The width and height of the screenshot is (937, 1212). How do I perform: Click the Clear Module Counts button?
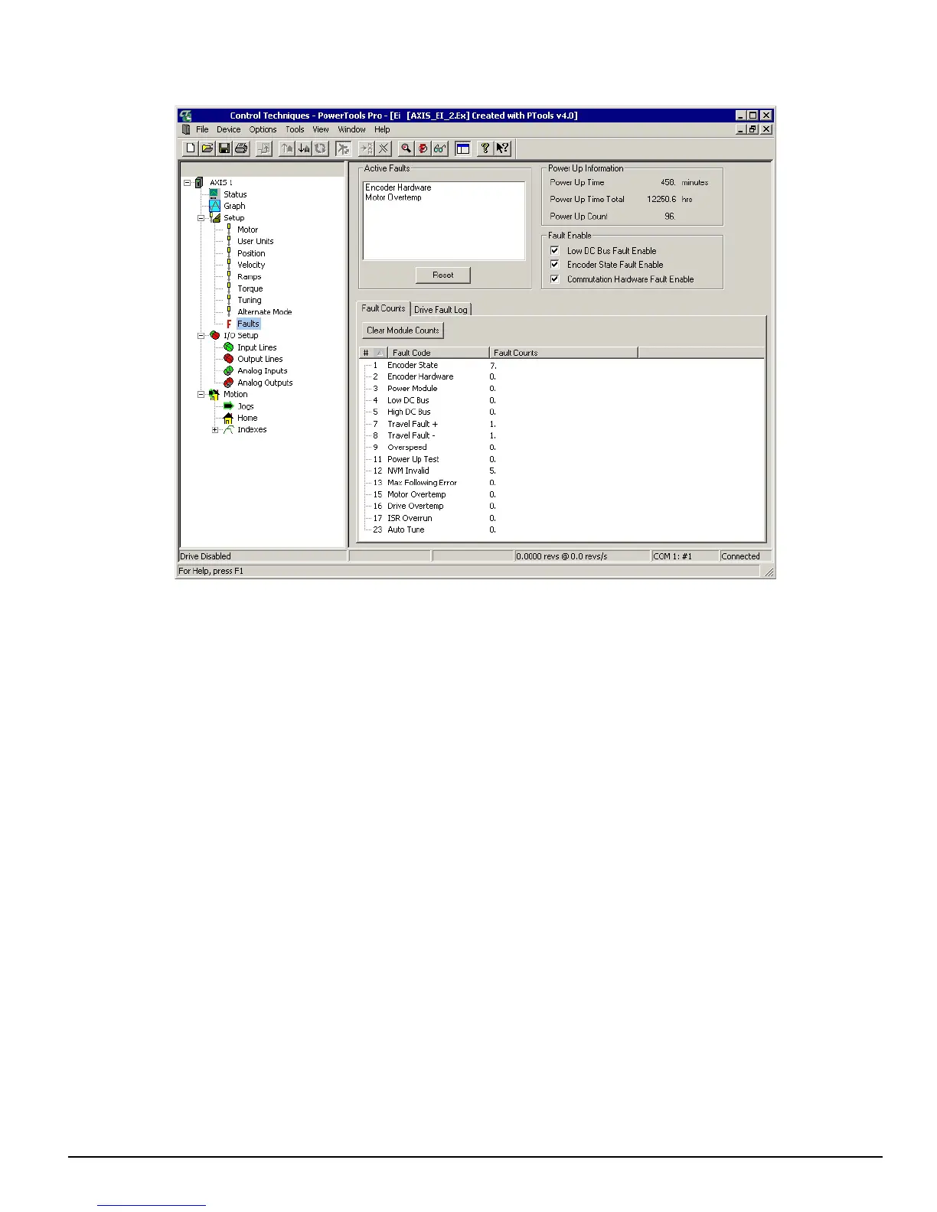tap(403, 331)
